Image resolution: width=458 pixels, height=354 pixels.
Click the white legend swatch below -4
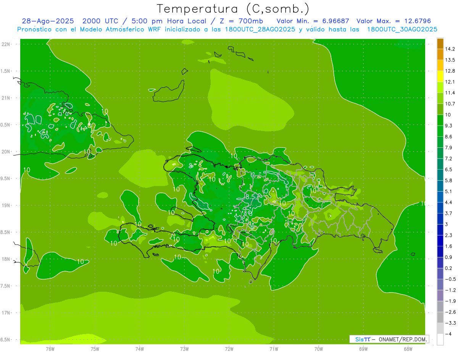tap(440, 339)
